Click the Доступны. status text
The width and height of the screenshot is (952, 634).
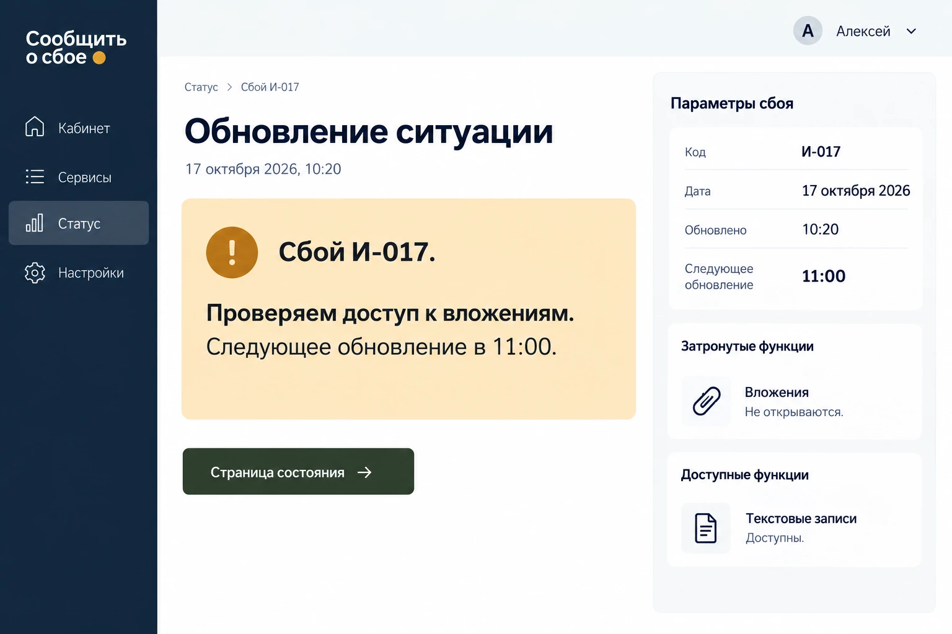point(775,538)
